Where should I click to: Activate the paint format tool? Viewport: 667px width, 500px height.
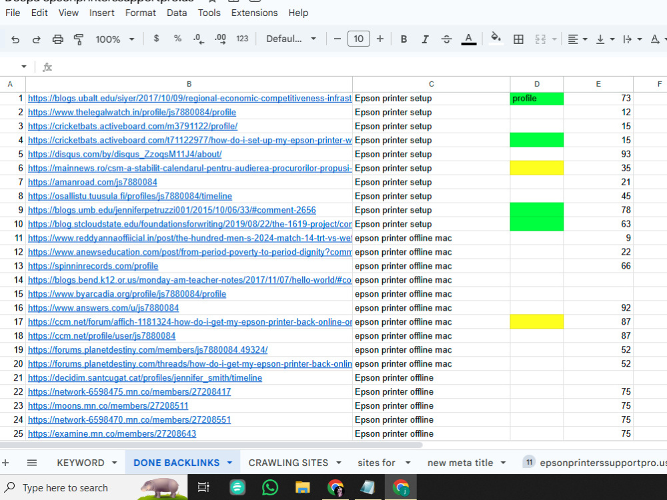coord(79,39)
